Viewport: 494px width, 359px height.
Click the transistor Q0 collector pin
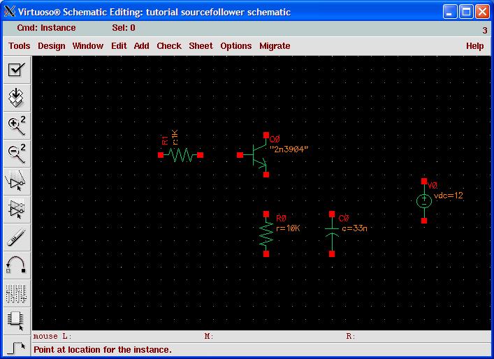point(266,135)
